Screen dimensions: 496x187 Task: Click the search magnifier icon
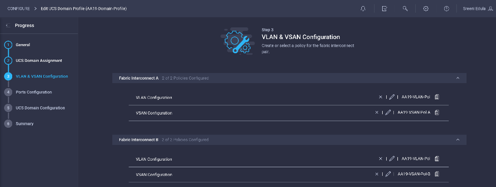tap(405, 9)
